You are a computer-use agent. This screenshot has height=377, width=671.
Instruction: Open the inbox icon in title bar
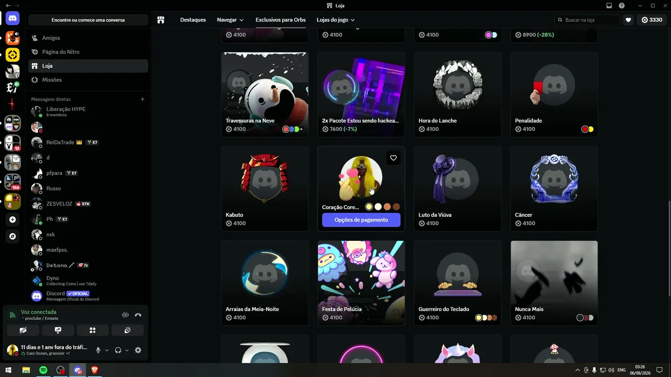tap(609, 6)
